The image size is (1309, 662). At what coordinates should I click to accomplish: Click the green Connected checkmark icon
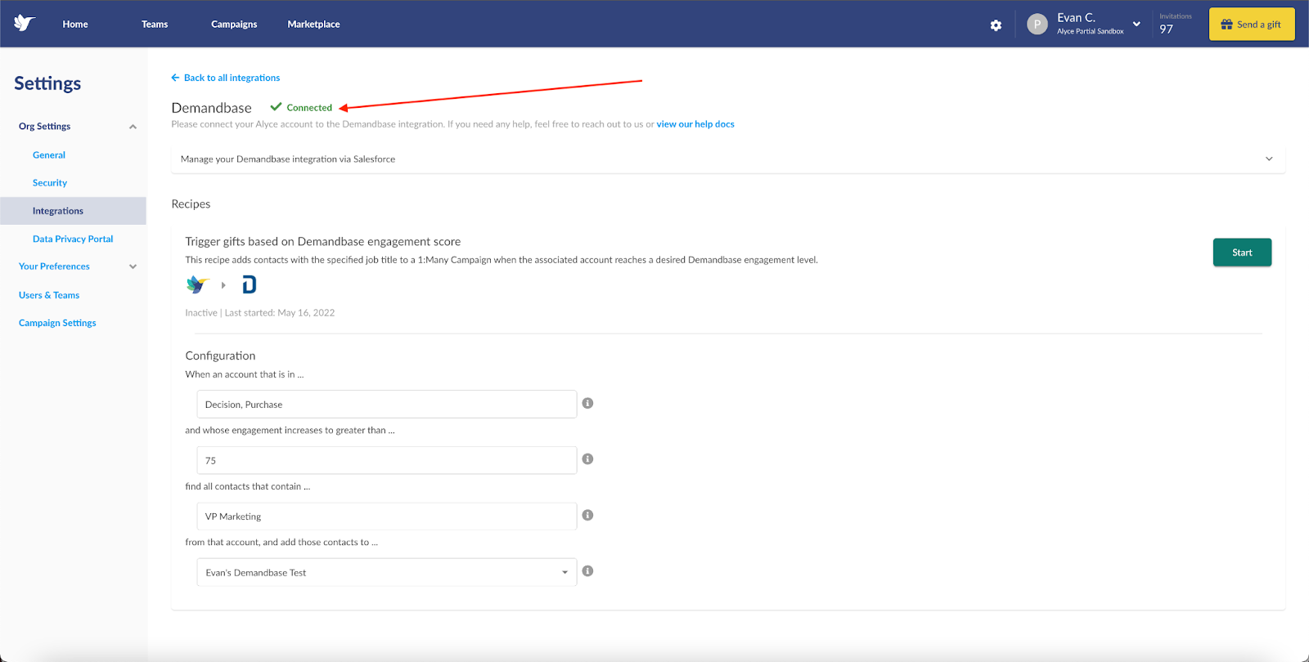tap(276, 107)
